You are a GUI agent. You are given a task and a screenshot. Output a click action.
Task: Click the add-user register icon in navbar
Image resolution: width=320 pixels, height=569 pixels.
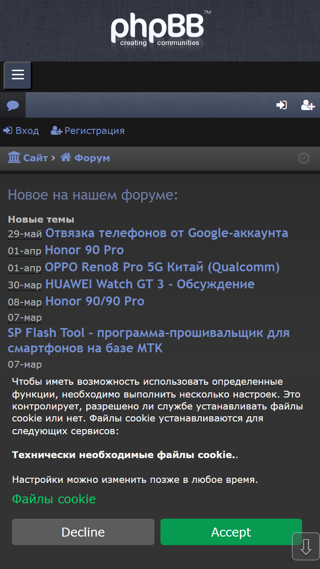[308, 105]
